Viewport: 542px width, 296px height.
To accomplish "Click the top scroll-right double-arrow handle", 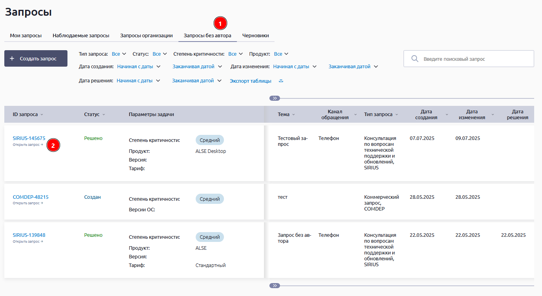I will point(275,98).
